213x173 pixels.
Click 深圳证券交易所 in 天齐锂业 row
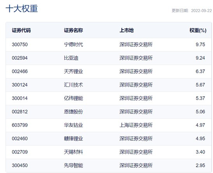(x=136, y=71)
